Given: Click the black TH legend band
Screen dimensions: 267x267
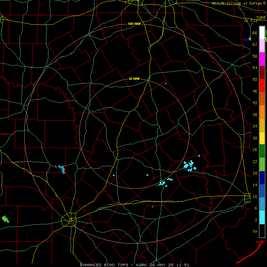Looking at the screenshot, I should 262,231.
